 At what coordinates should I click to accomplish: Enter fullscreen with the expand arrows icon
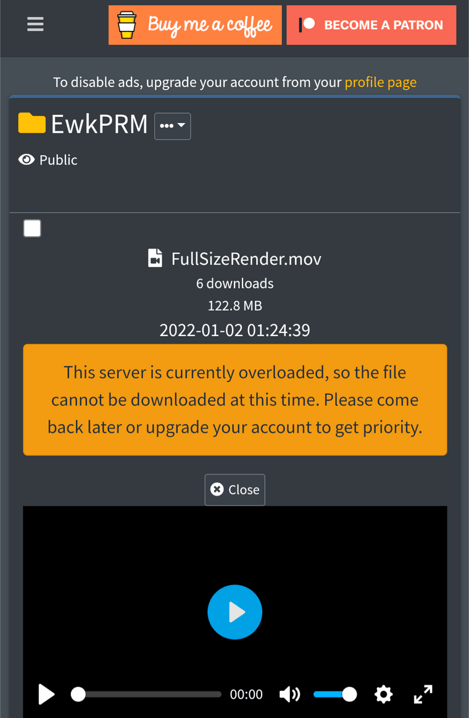point(423,694)
